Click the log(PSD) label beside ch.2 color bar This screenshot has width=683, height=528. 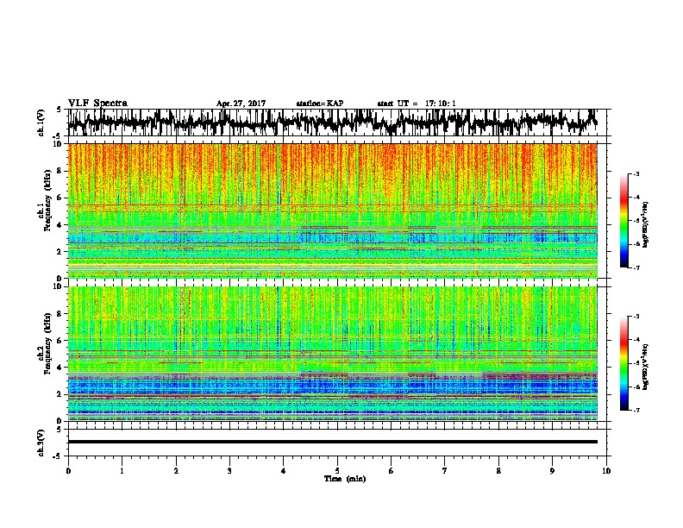click(x=646, y=367)
